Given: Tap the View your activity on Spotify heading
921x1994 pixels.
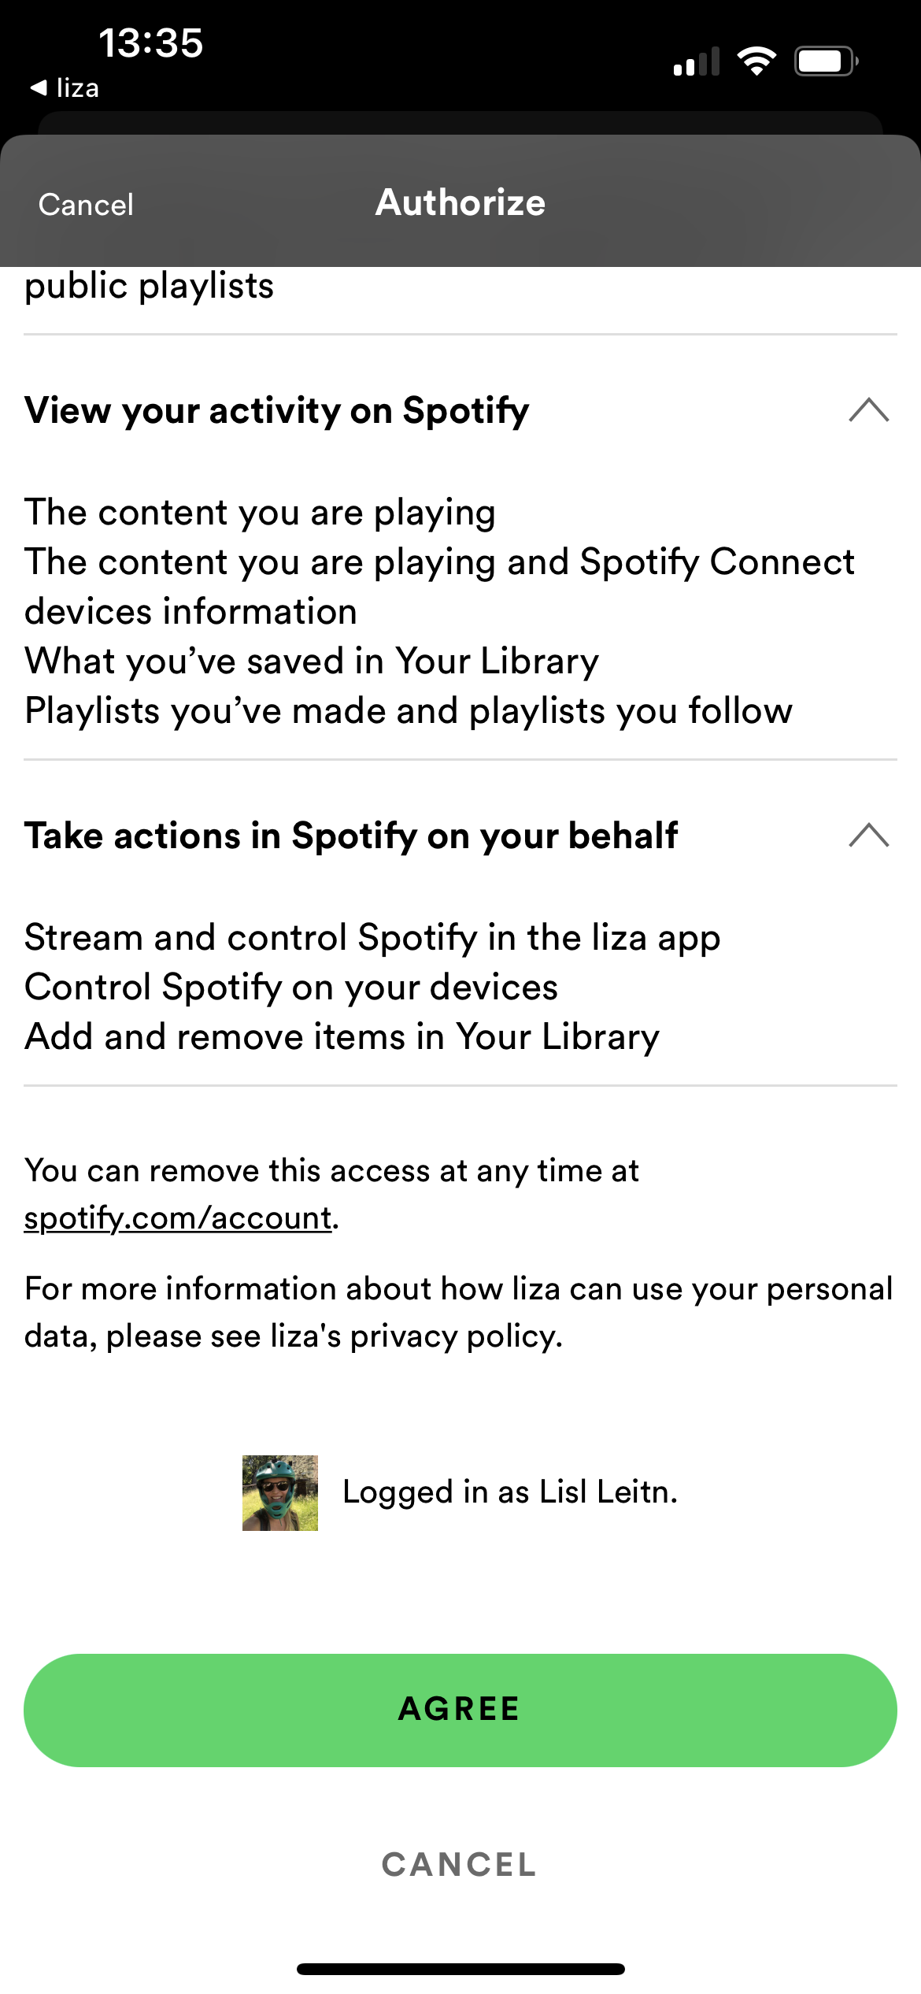Looking at the screenshot, I should tap(277, 410).
